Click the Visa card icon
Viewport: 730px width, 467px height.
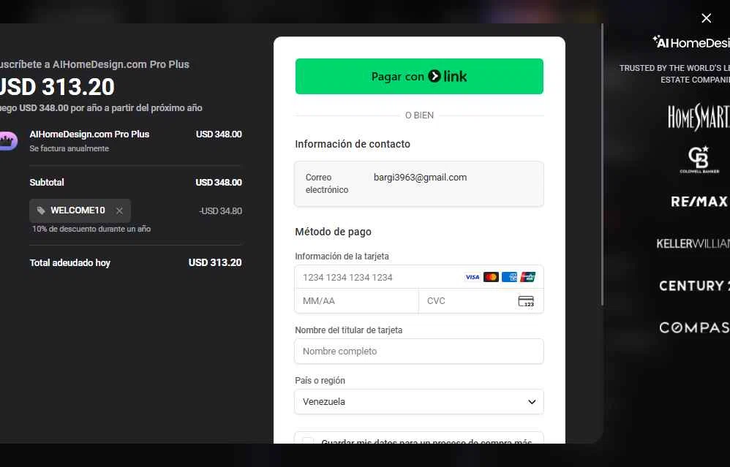coord(472,277)
